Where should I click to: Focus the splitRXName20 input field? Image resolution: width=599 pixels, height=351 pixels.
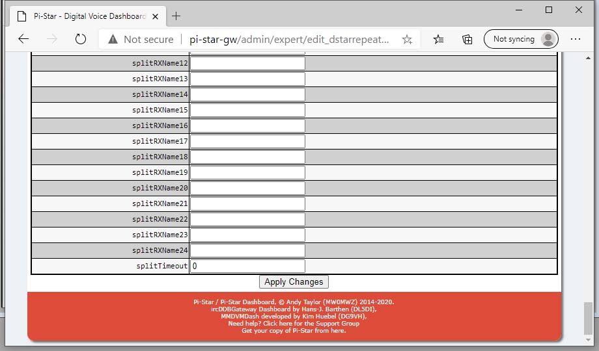[247, 188]
